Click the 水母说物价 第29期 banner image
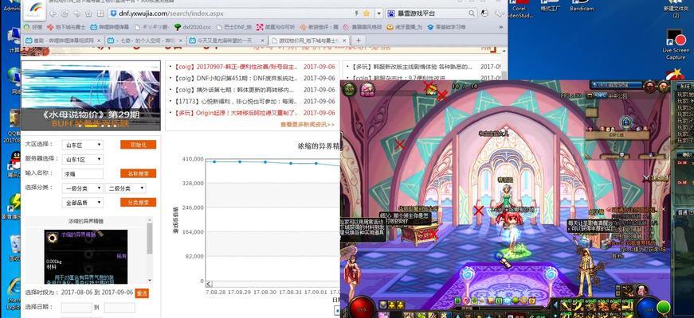The height and width of the screenshot is (318, 694). (x=91, y=96)
